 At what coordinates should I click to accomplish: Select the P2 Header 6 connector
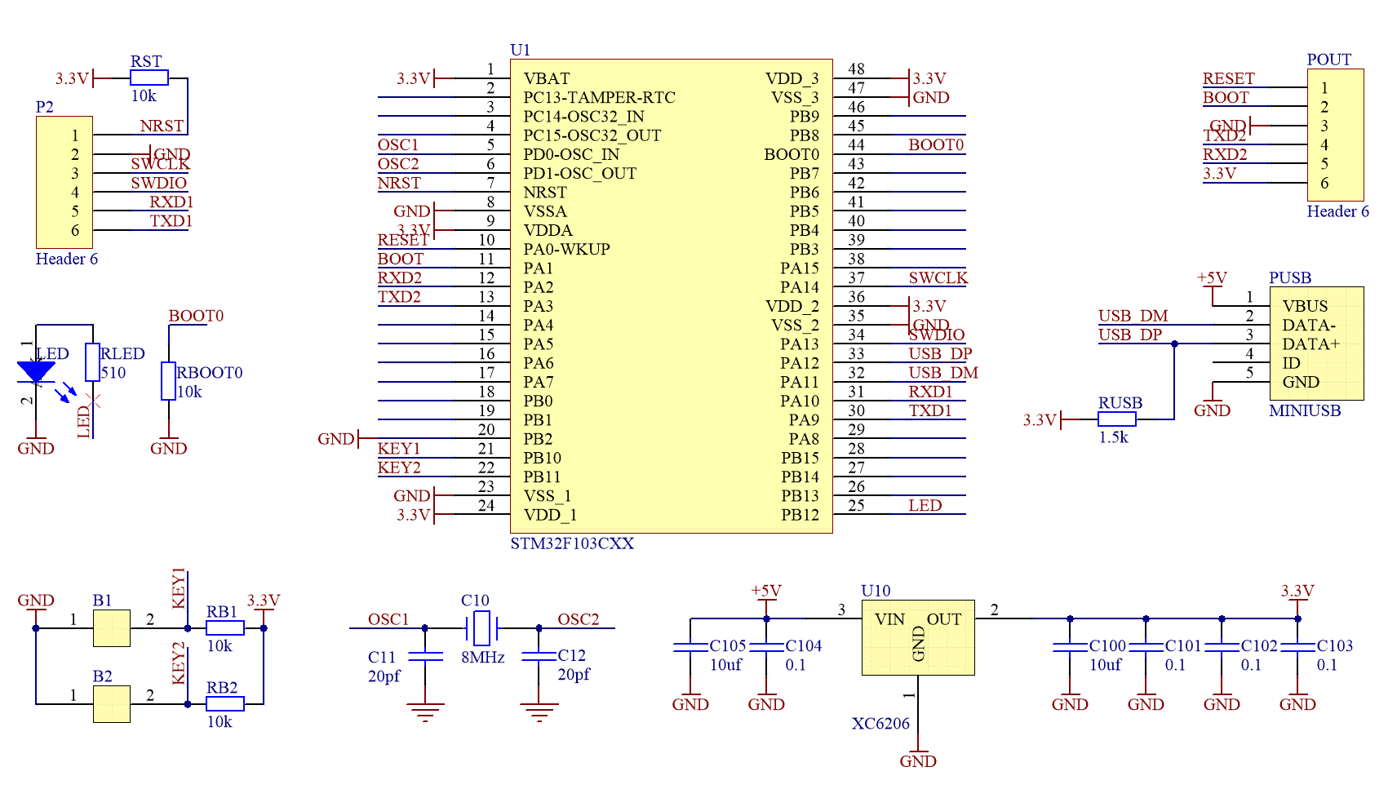tap(64, 182)
